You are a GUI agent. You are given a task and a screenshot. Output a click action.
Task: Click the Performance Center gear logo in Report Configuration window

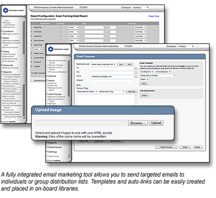5,10
